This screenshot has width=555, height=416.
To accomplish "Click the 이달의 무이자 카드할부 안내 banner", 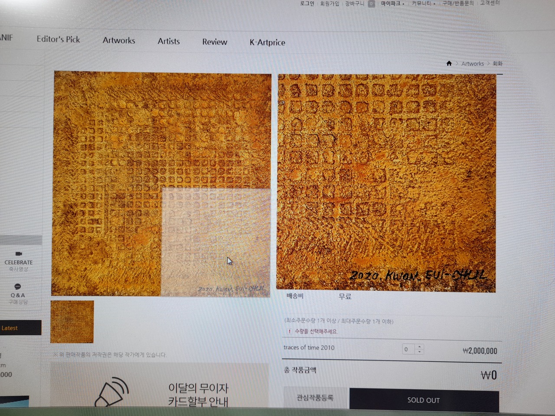I will click(160, 386).
